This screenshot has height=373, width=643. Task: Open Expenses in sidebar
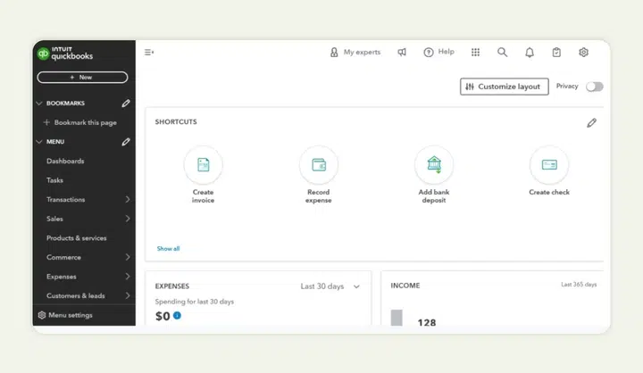tap(61, 277)
